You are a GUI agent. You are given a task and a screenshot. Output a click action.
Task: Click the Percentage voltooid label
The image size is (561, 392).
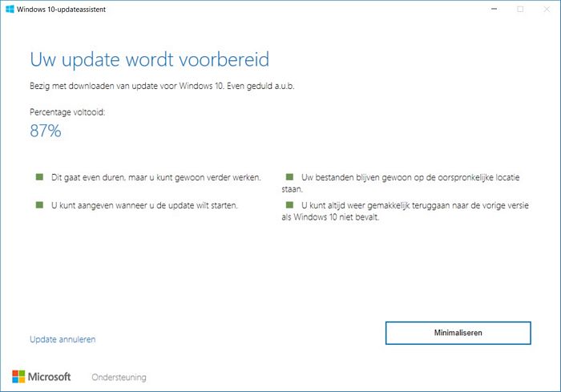click(x=67, y=112)
